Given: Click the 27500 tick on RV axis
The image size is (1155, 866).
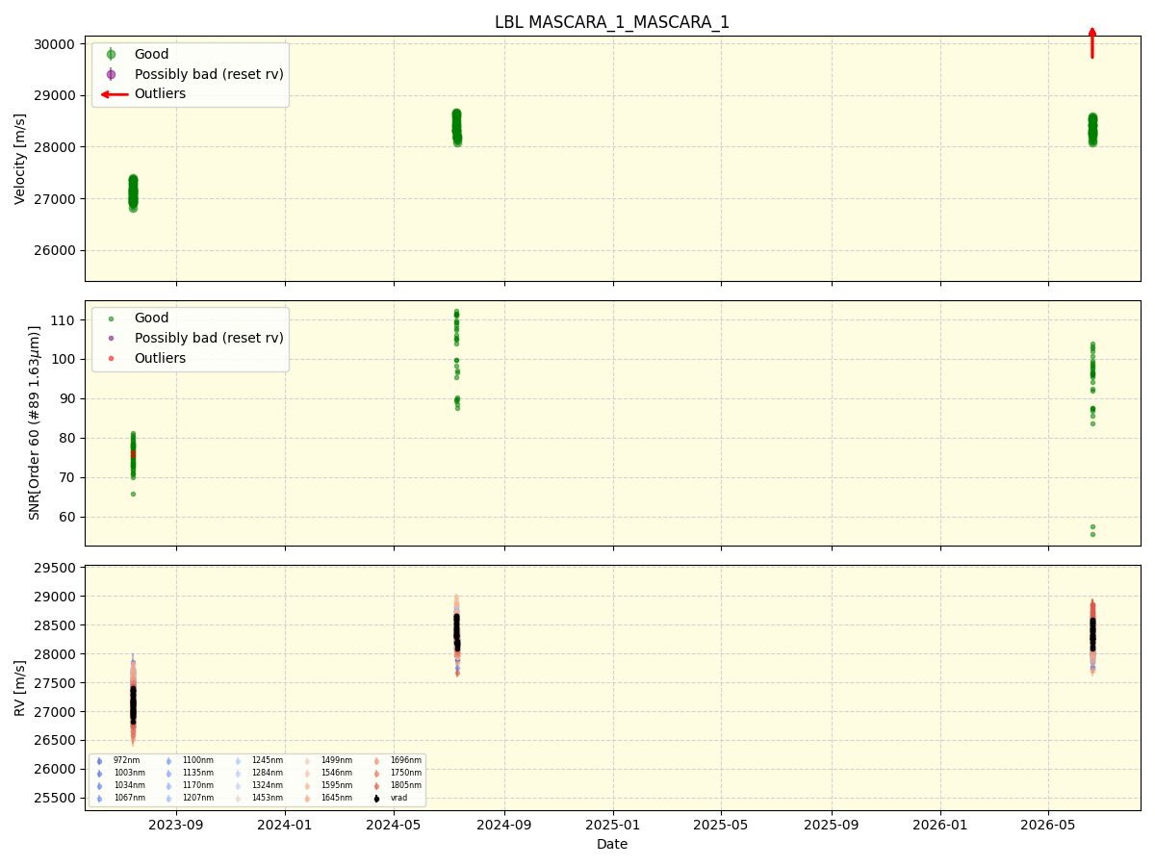Looking at the screenshot, I should pos(56,683).
